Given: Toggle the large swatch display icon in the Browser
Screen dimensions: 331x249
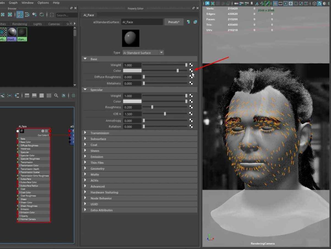Looking at the screenshot, I should coord(10,15).
